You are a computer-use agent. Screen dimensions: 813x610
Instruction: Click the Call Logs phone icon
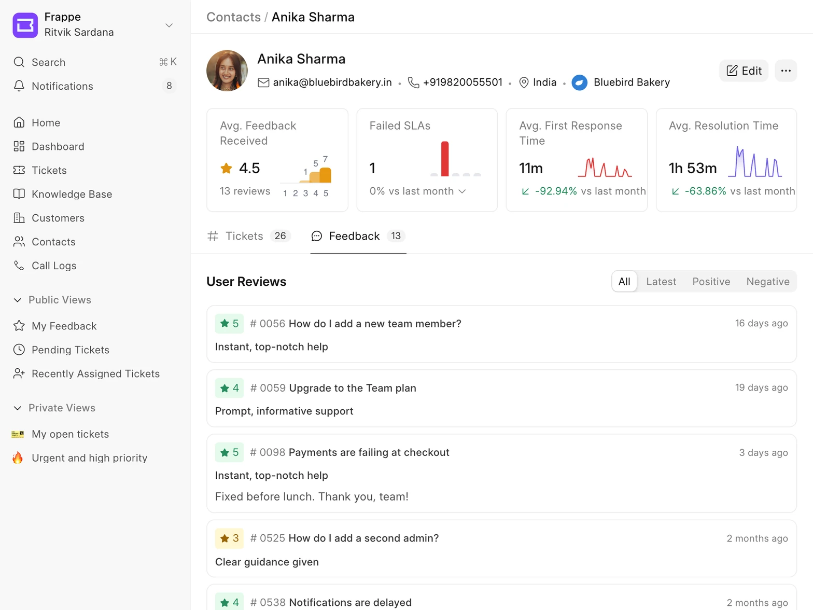[19, 266]
